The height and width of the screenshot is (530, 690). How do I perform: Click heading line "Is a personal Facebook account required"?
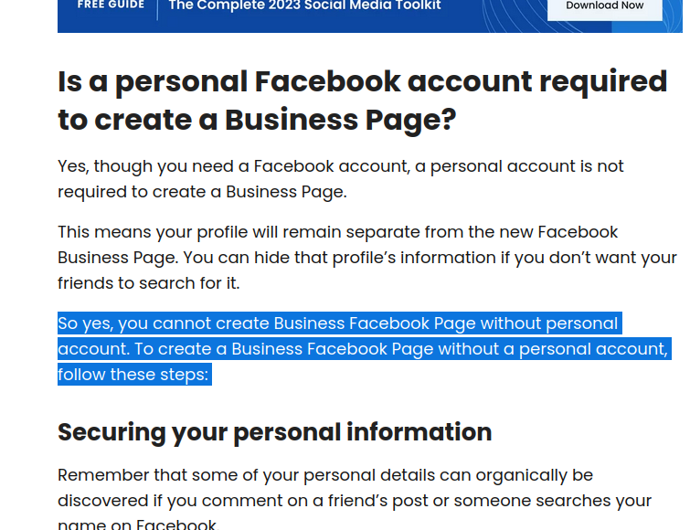pyautogui.click(x=362, y=81)
